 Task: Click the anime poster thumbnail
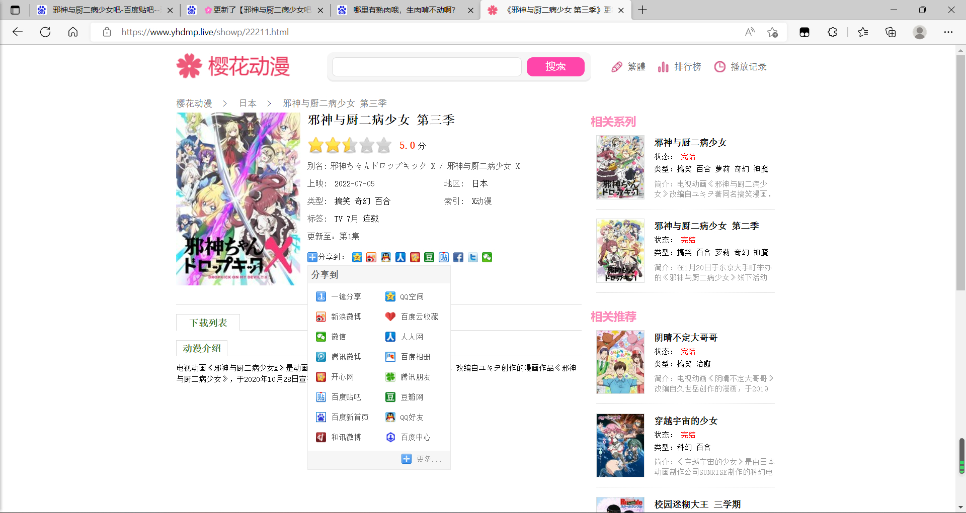point(238,199)
